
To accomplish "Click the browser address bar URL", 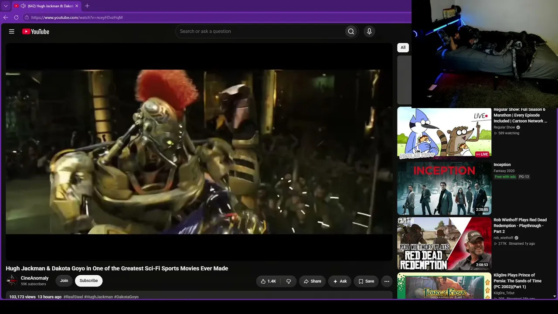I will [77, 17].
